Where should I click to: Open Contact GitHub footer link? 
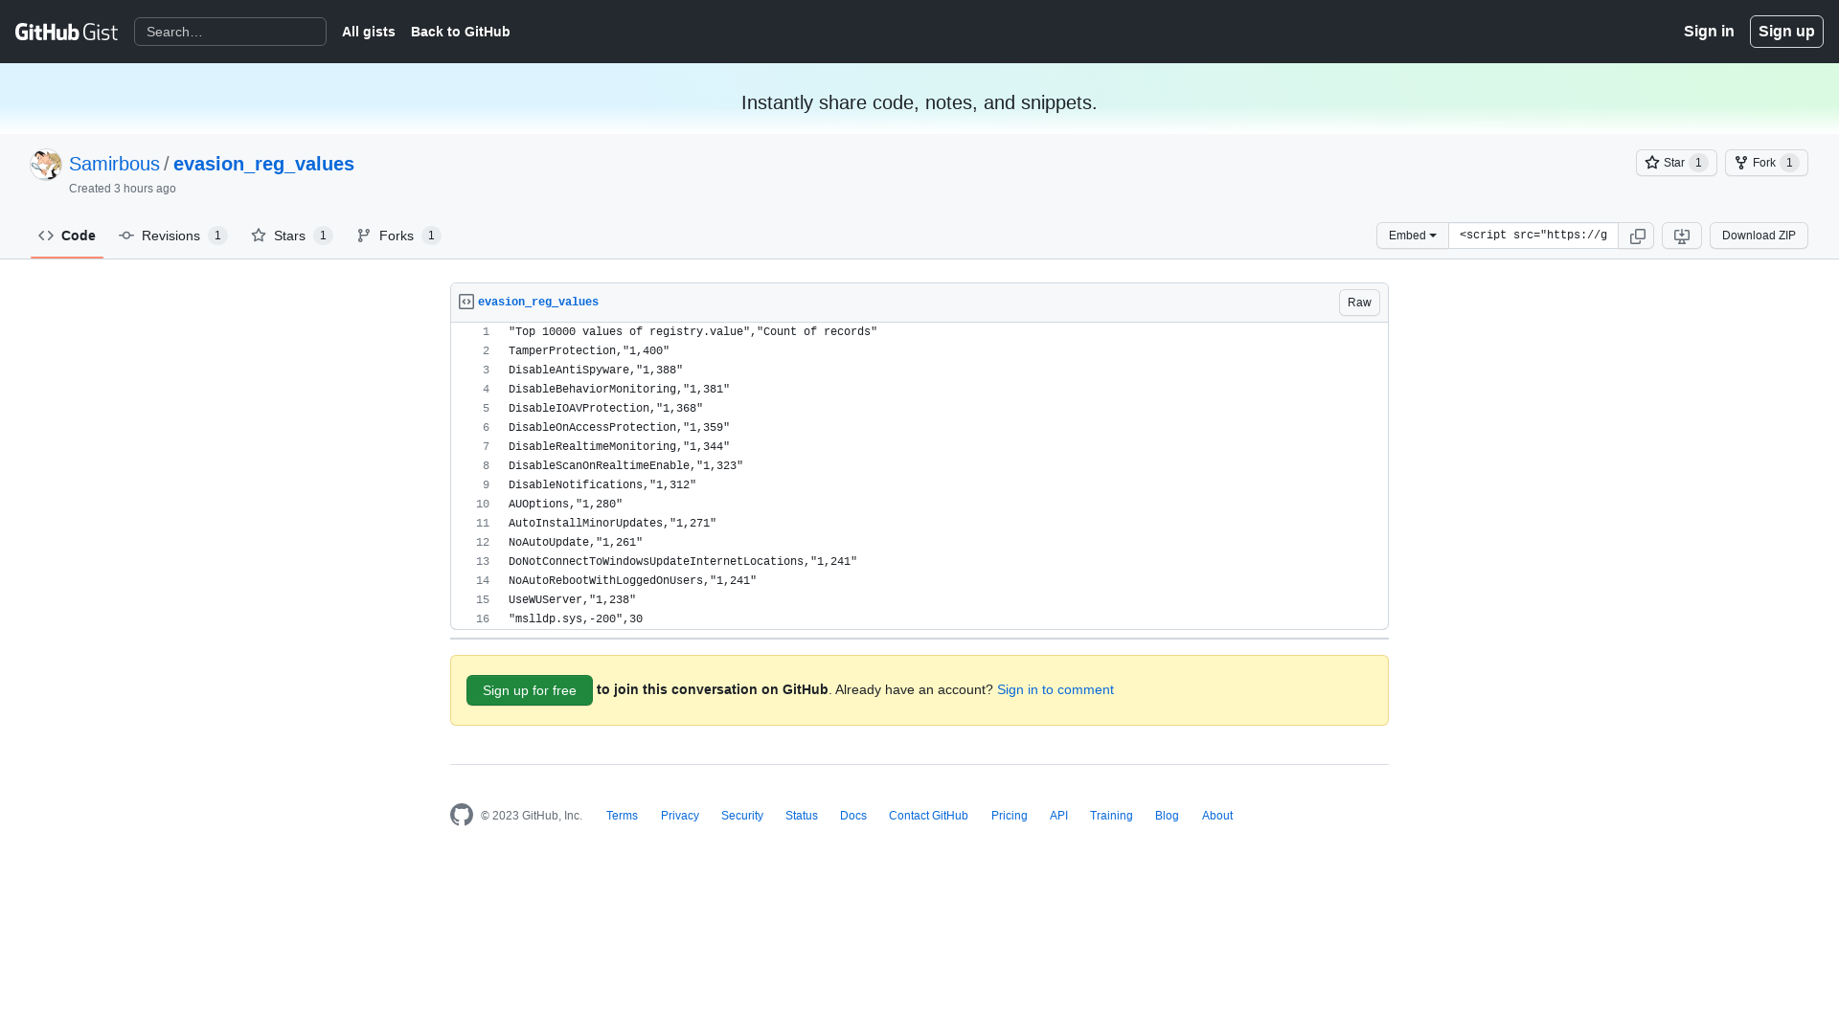pyautogui.click(x=928, y=816)
